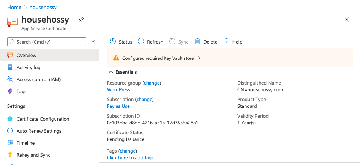Click the Refresh circular arrow icon
Viewport: 360px width, 165px height.
pos(141,42)
